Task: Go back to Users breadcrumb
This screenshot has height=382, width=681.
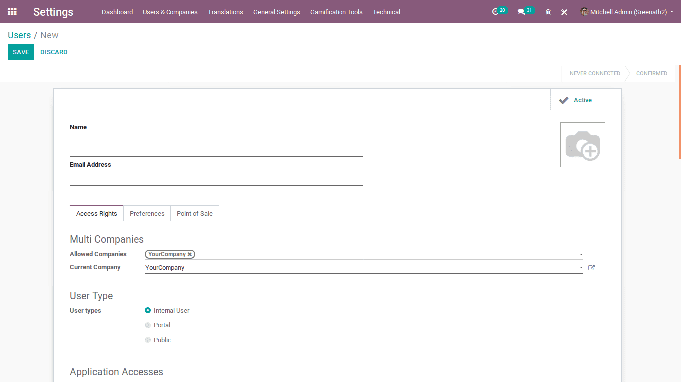Action: tap(19, 35)
